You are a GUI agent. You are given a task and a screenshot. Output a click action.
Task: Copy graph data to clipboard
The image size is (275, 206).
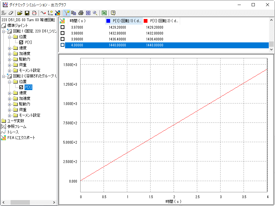pyautogui.click(x=73, y=13)
